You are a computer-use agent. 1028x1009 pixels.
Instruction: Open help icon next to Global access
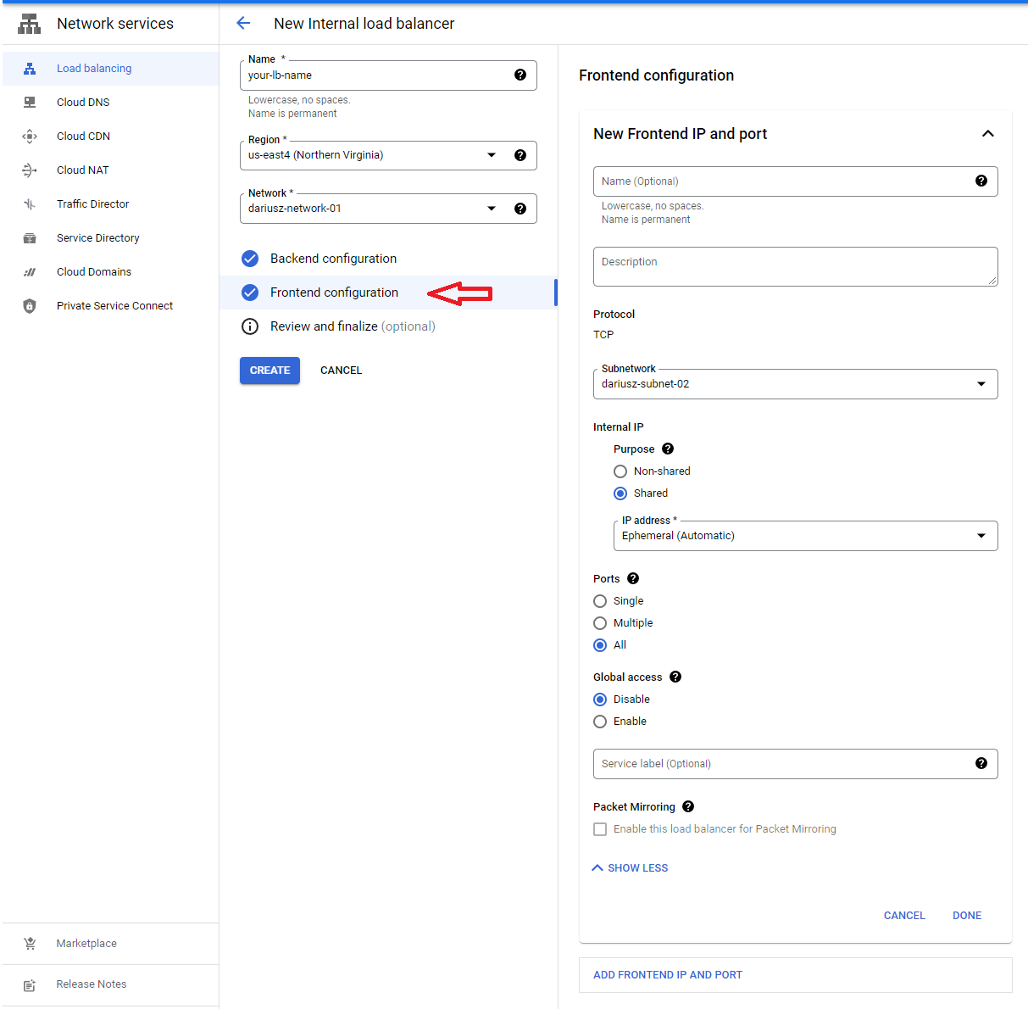pyautogui.click(x=675, y=677)
